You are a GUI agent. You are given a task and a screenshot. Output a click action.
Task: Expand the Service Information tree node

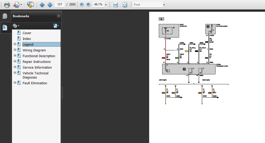click(x=15, y=67)
